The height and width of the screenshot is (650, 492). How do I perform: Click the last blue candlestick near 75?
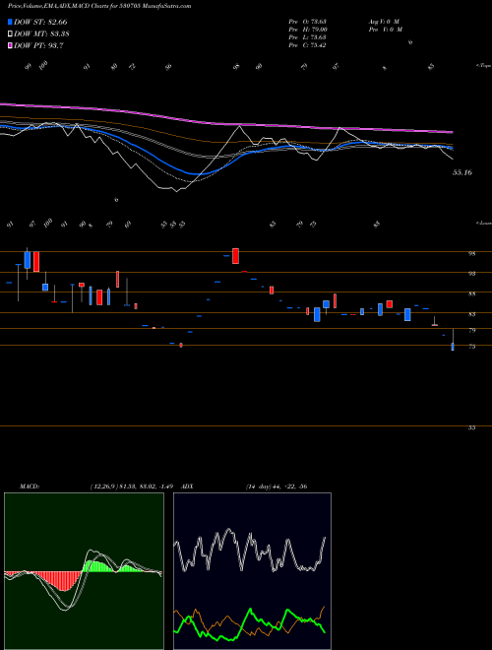453,347
